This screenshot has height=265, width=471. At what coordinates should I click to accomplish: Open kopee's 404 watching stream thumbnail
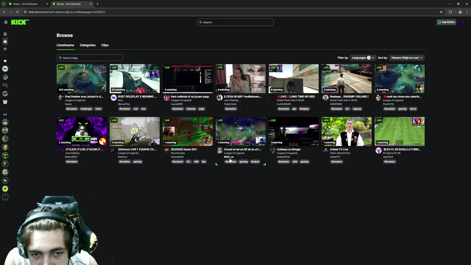(x=82, y=78)
